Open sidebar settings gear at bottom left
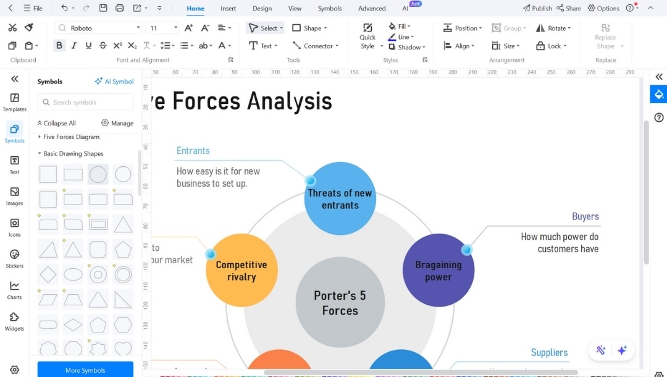The image size is (667, 377). (x=14, y=370)
